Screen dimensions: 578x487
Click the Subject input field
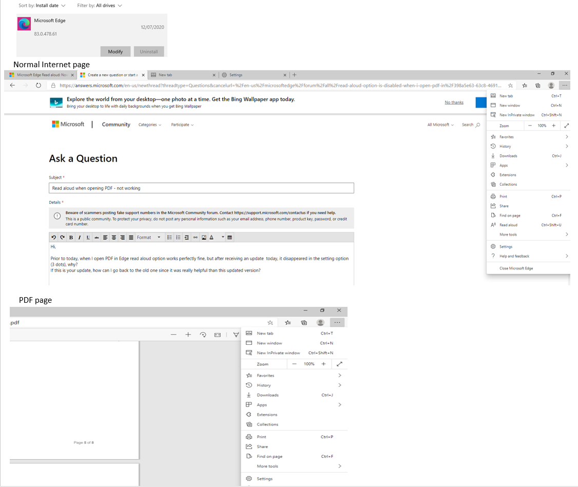[201, 188]
